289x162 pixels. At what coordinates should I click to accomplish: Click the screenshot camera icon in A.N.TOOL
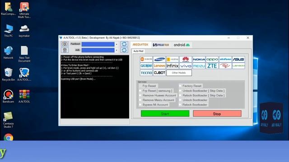pos(65,44)
